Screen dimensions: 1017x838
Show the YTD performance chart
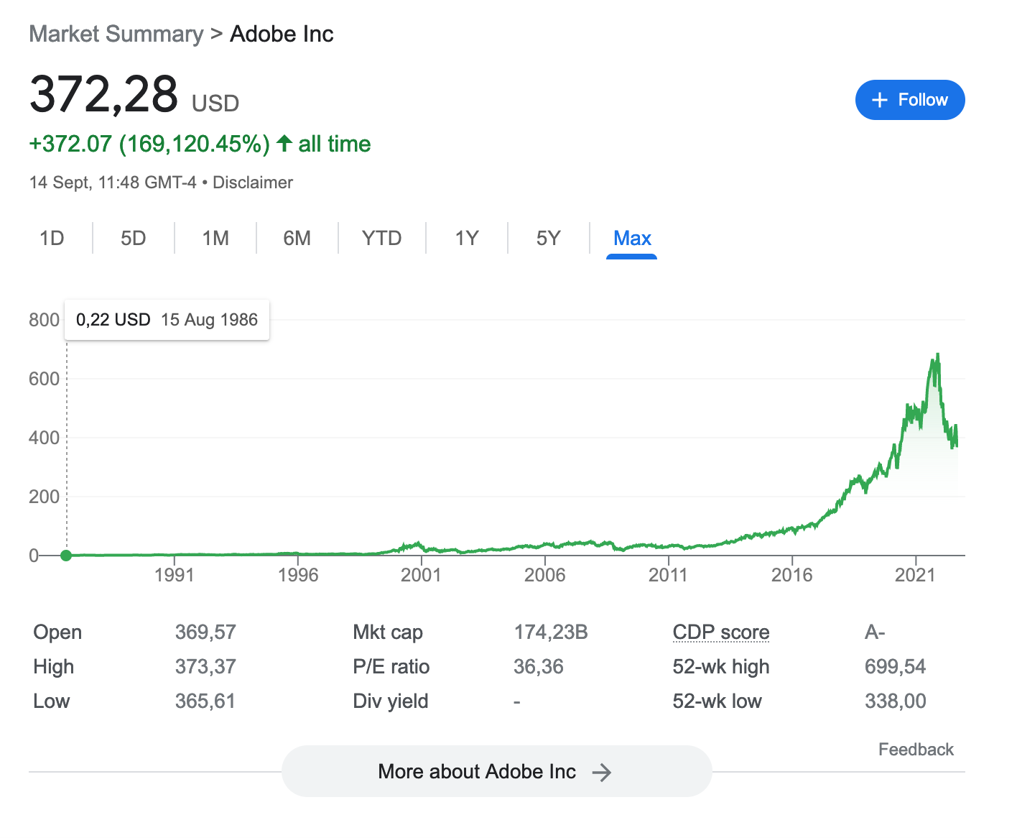[381, 238]
